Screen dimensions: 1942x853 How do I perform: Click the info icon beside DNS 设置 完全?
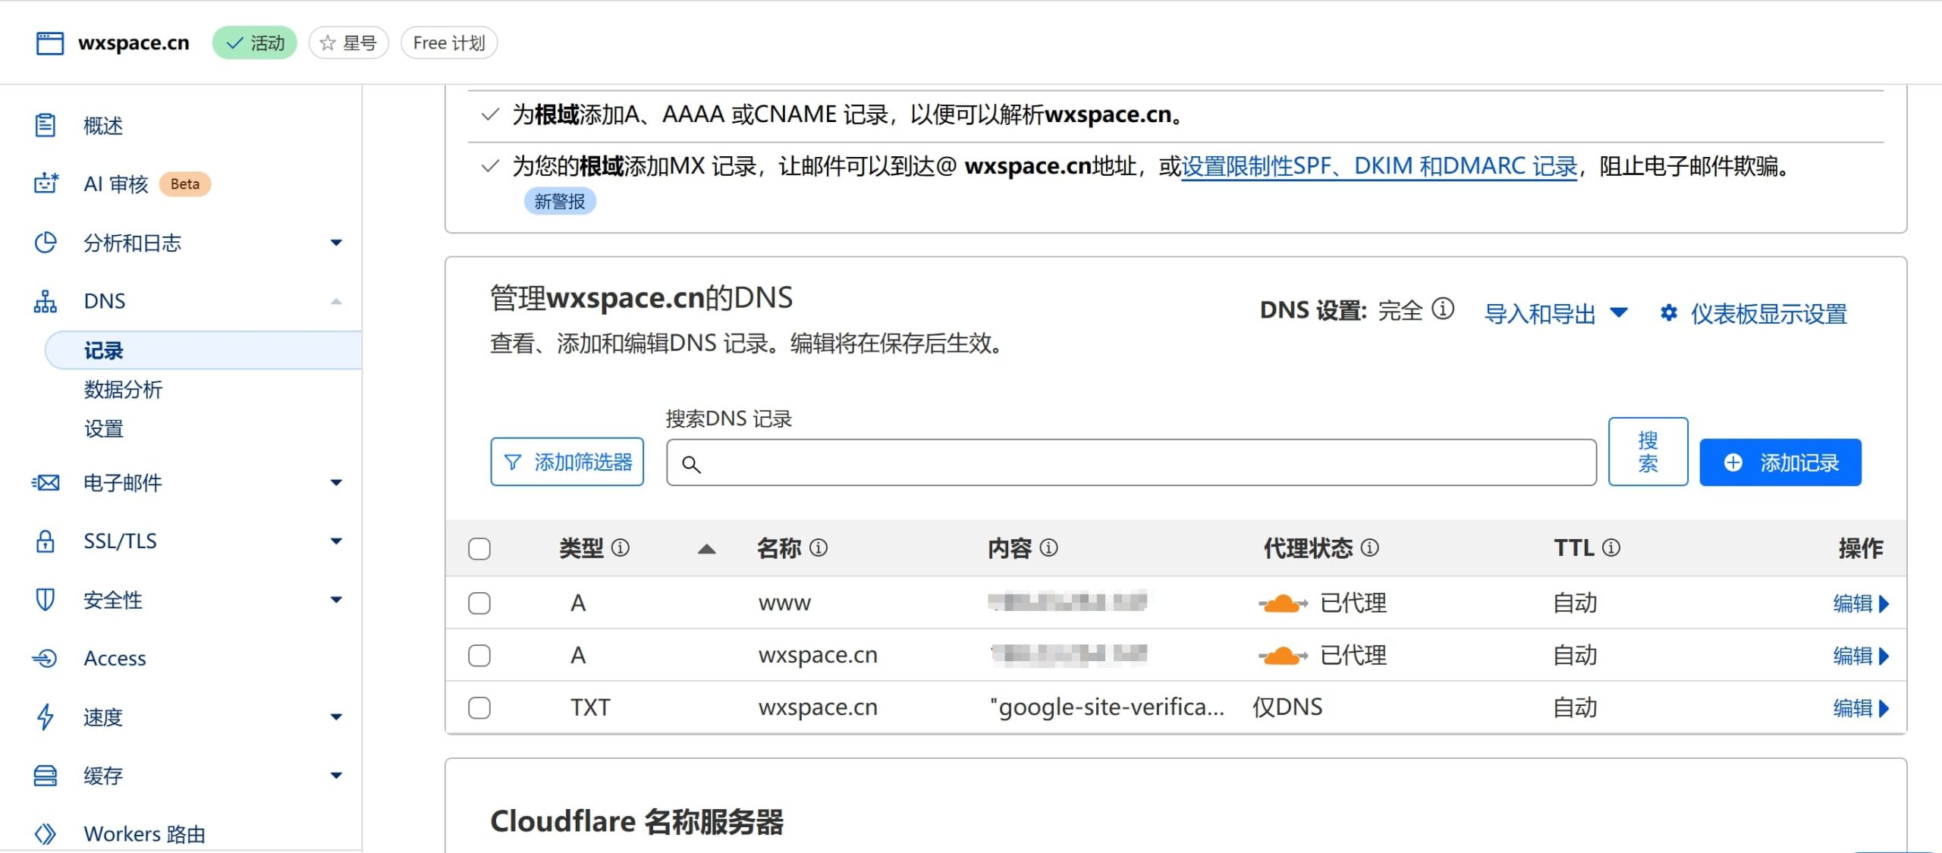1443,309
